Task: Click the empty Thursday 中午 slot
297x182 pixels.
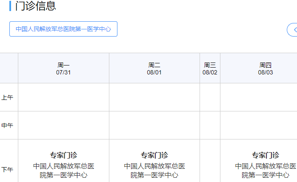Action: (259, 125)
